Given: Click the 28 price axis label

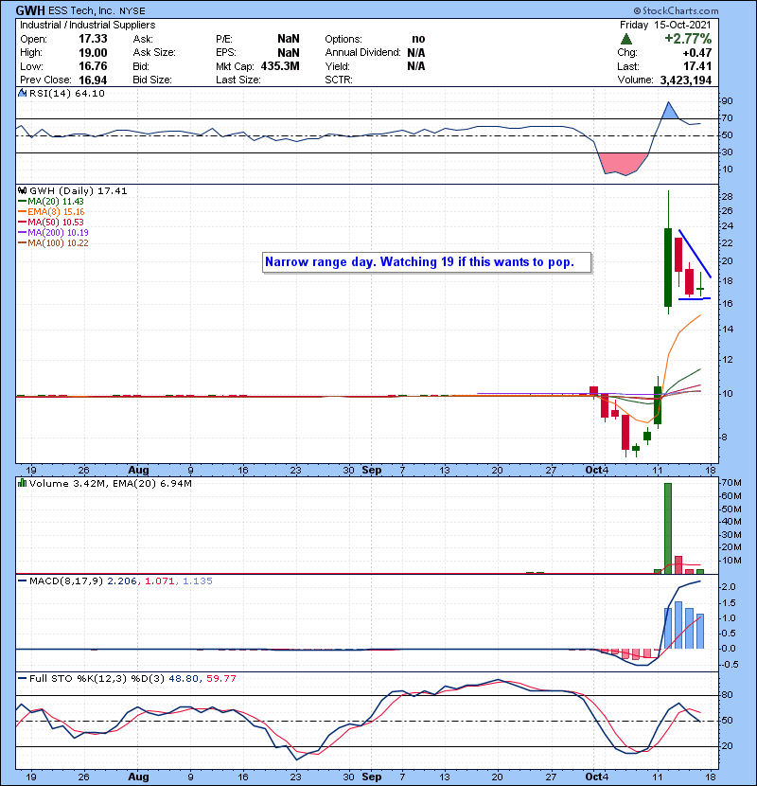Looking at the screenshot, I should tap(728, 197).
